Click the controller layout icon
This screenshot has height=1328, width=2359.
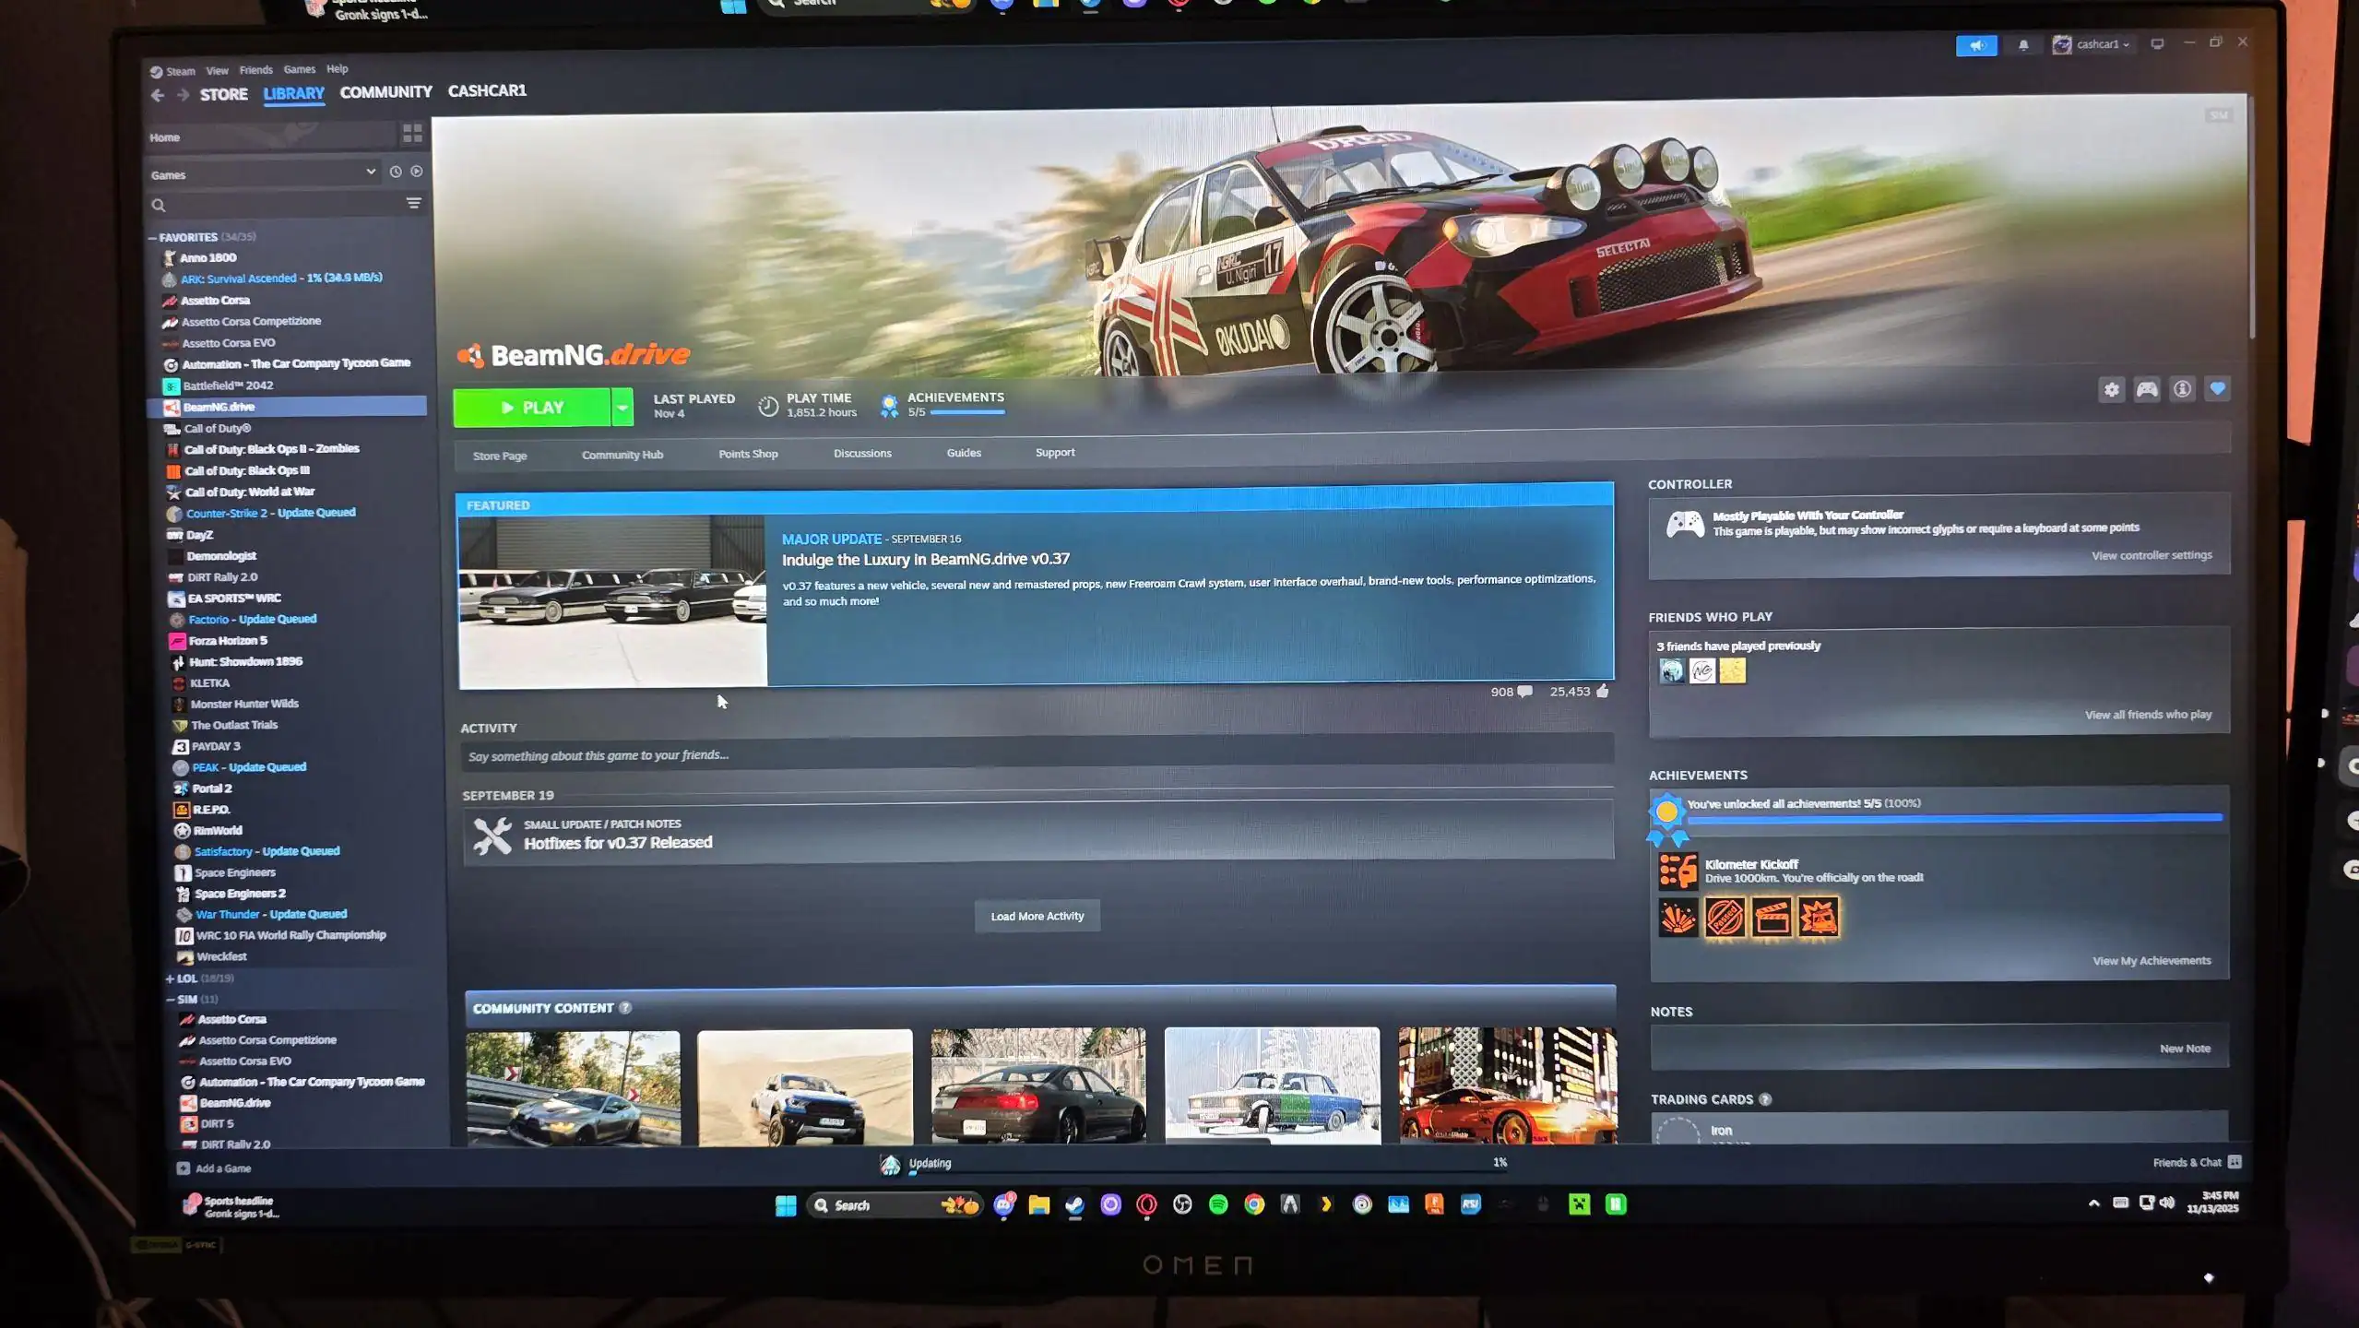click(x=2146, y=390)
